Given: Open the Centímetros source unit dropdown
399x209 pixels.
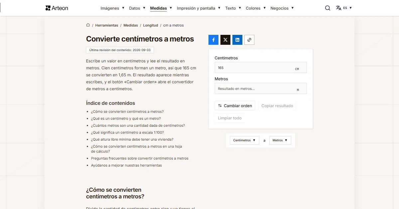Looking at the screenshot, I should [x=244, y=140].
